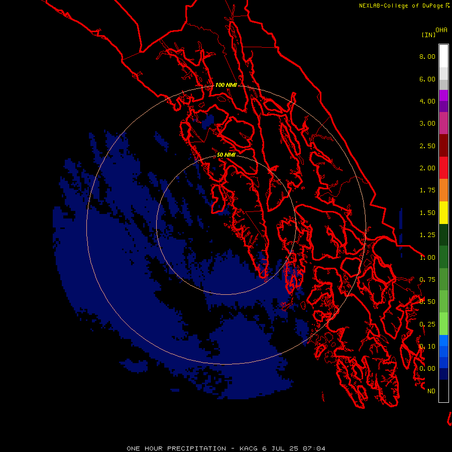Click the white swatch of the color scale
This screenshot has width=452, height=452.
point(443,56)
